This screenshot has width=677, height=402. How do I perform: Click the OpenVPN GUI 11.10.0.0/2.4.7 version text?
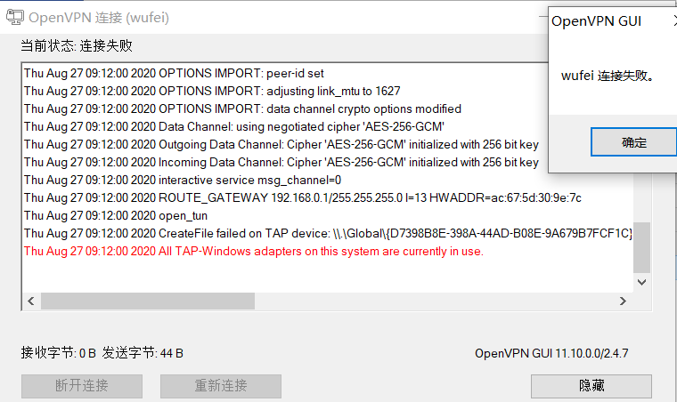tap(551, 353)
